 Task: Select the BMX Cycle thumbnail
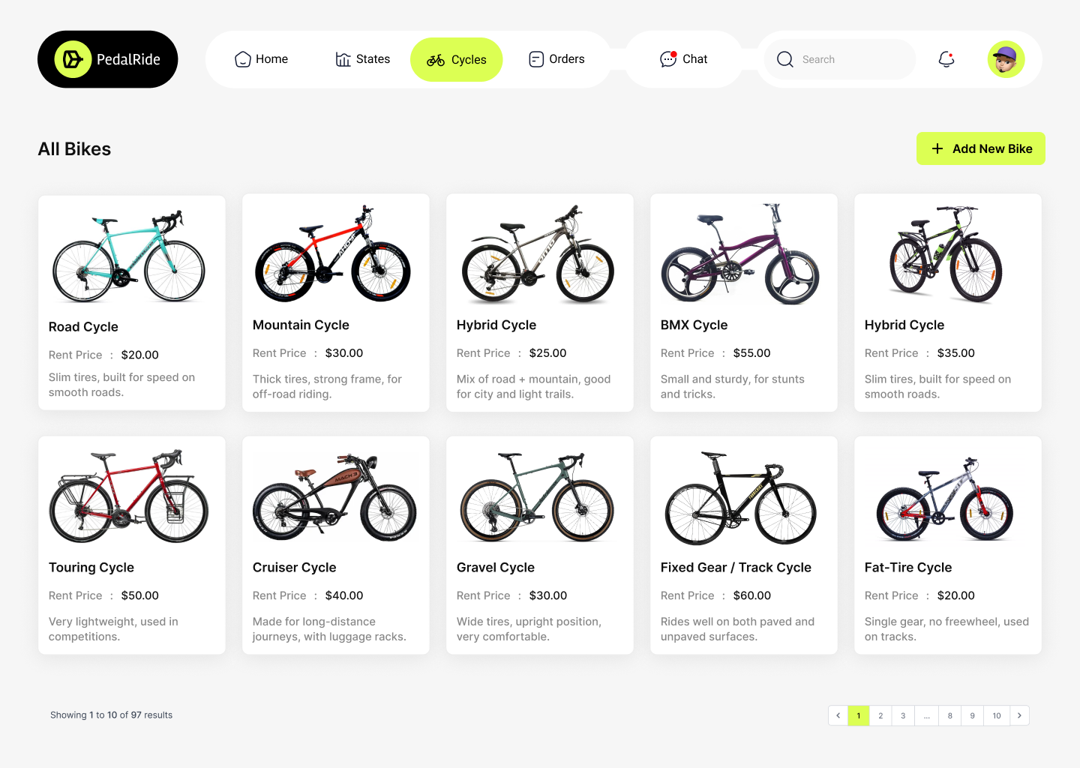[741, 255]
